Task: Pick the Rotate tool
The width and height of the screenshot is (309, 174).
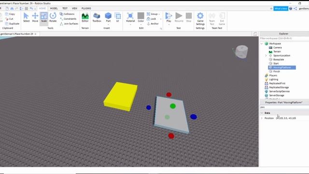Action: pos(53,17)
